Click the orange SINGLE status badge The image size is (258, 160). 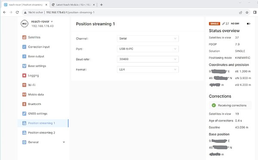(215, 24)
